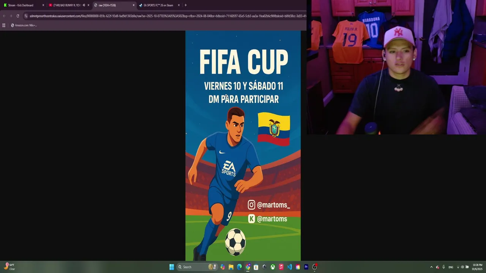The width and height of the screenshot is (486, 273).
Task: Open Wi-Fi network settings in the tray
Action: [458, 267]
